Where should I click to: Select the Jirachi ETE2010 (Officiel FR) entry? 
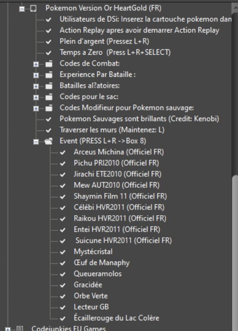coord(118,174)
